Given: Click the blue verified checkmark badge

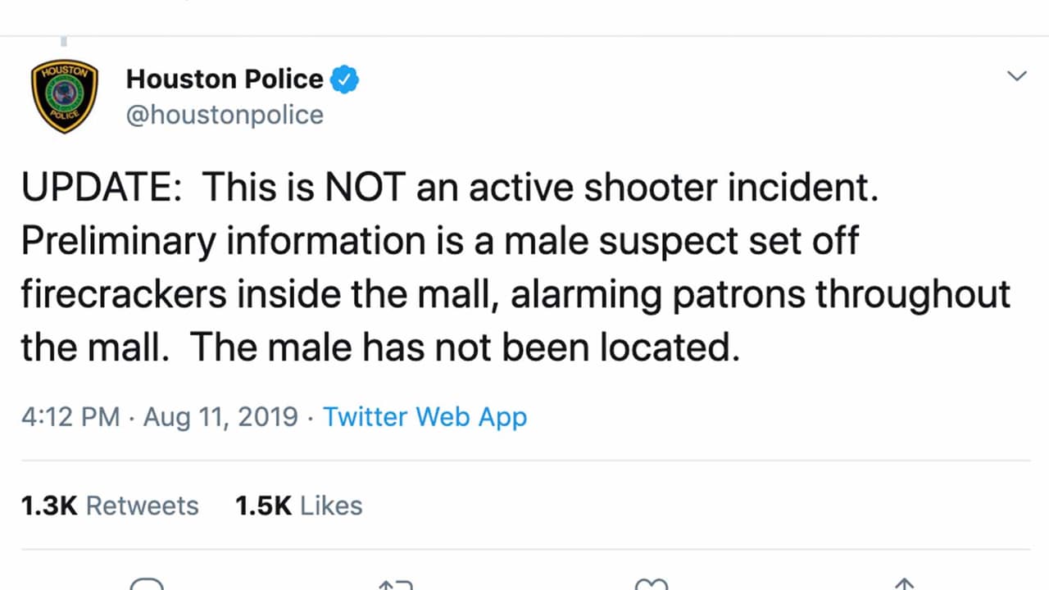Looking at the screenshot, I should [x=345, y=80].
